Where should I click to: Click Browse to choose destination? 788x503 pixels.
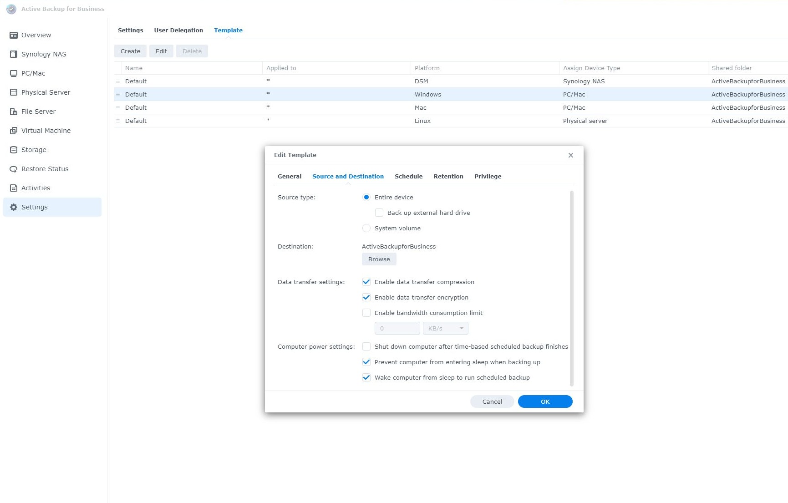click(x=379, y=259)
